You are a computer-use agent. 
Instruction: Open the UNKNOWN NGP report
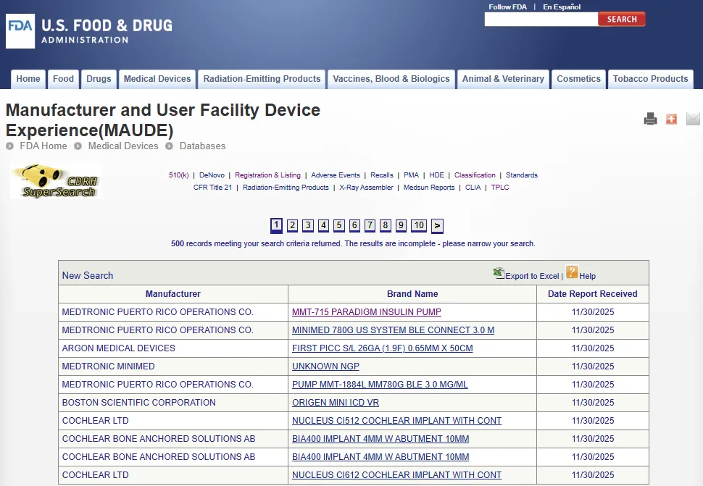(x=325, y=366)
